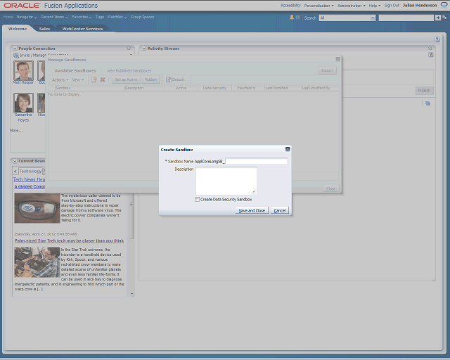Click the Activity Stream options icon below Publish

[427, 103]
